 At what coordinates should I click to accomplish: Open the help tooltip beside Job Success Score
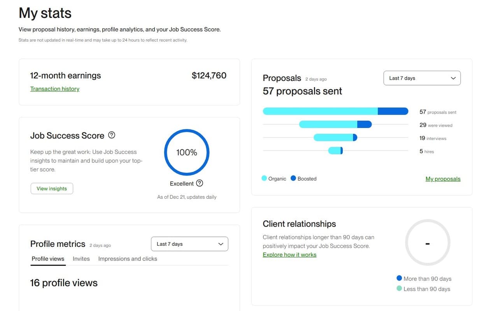112,135
